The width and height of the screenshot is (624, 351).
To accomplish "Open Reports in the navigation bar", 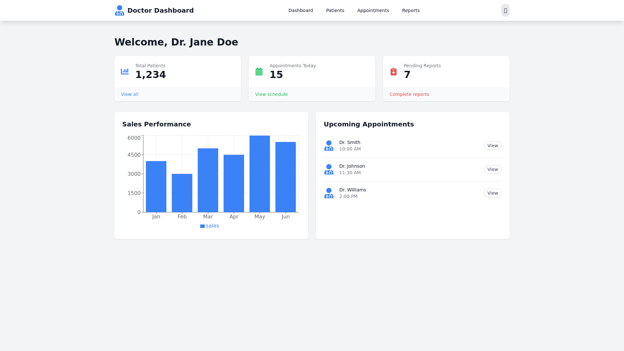I will point(411,10).
